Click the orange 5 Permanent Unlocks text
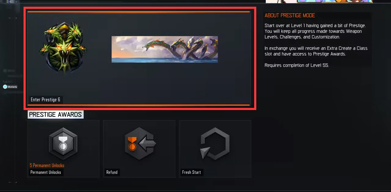 (47, 166)
